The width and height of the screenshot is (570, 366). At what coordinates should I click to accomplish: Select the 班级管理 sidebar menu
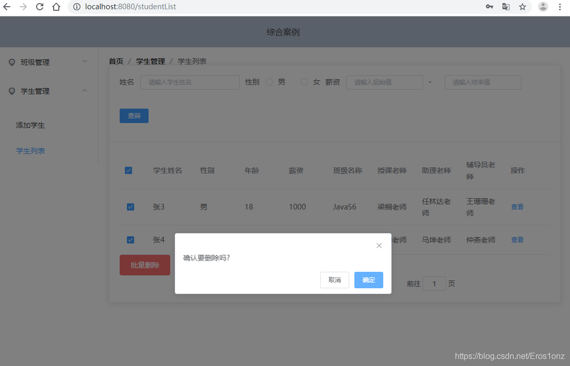coord(48,62)
